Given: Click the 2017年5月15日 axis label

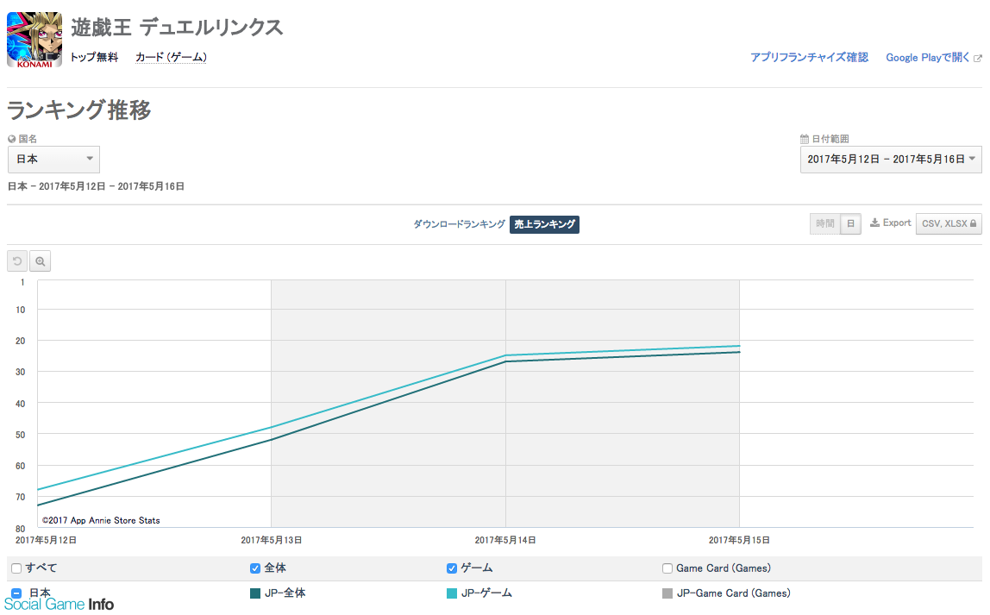Looking at the screenshot, I should 739,541.
